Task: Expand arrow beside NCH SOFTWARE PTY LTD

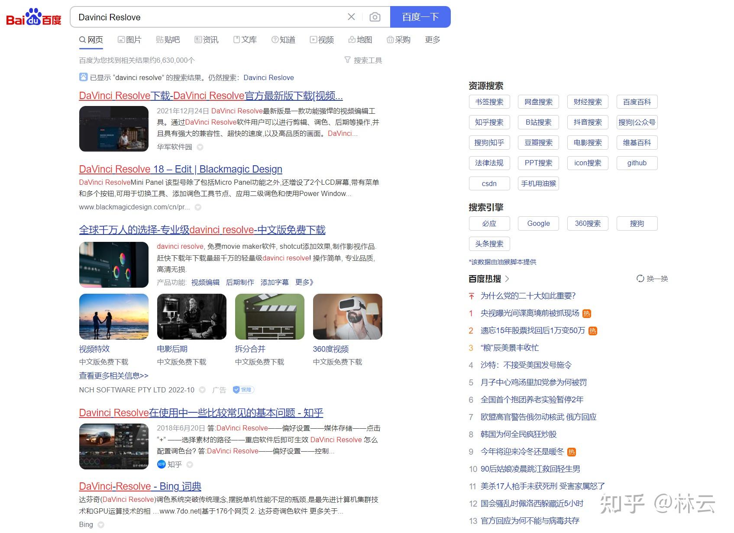Action: pyautogui.click(x=202, y=390)
